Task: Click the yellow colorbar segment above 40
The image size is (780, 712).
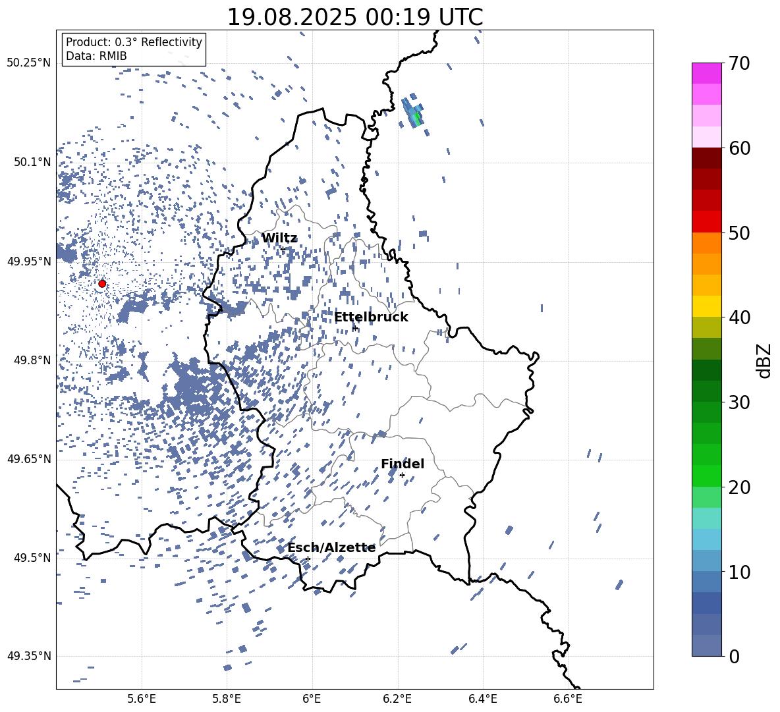Action: pos(706,306)
